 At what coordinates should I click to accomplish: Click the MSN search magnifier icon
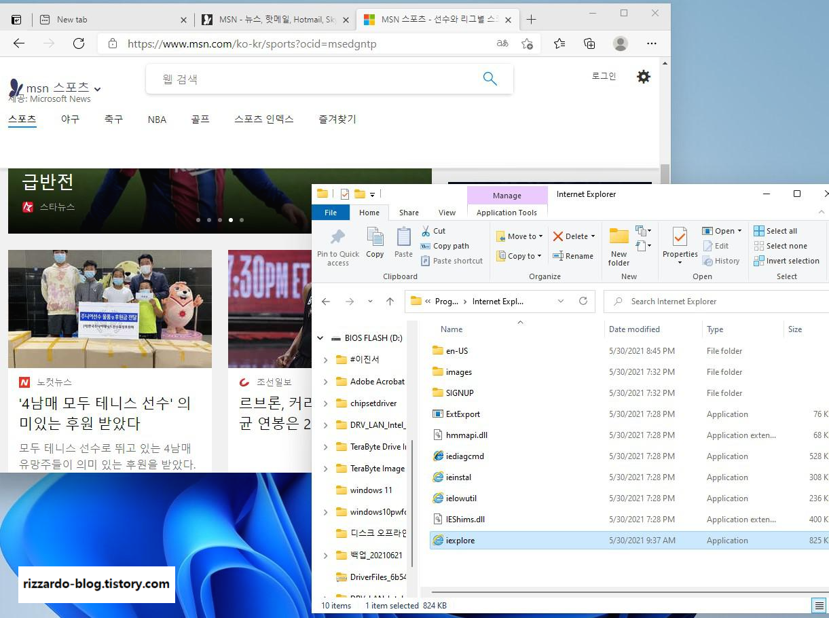pos(490,79)
